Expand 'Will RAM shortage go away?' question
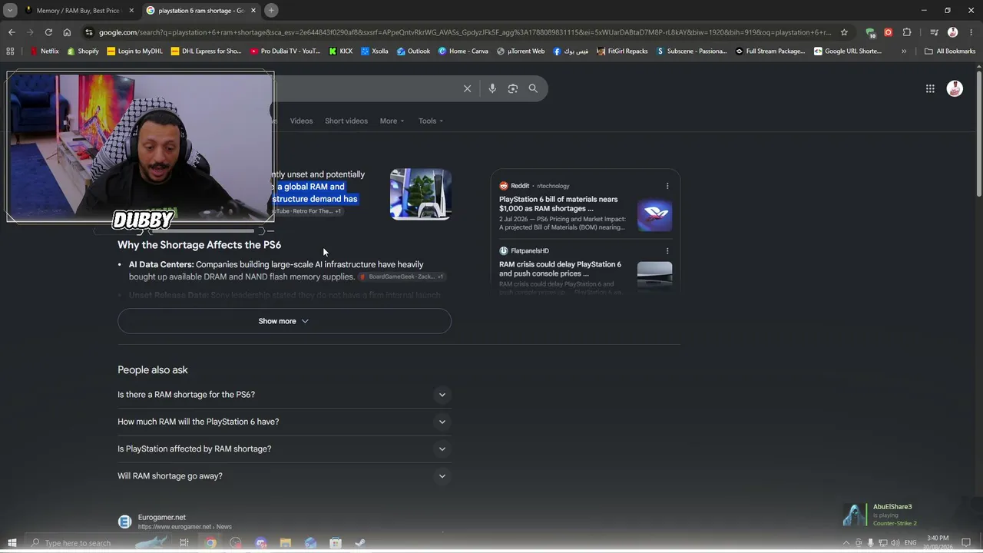 (284, 476)
